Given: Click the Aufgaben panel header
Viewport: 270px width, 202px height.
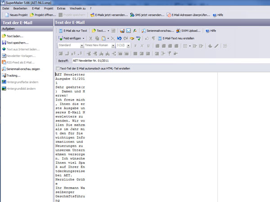Looking at the screenshot, I should tap(27, 29).
